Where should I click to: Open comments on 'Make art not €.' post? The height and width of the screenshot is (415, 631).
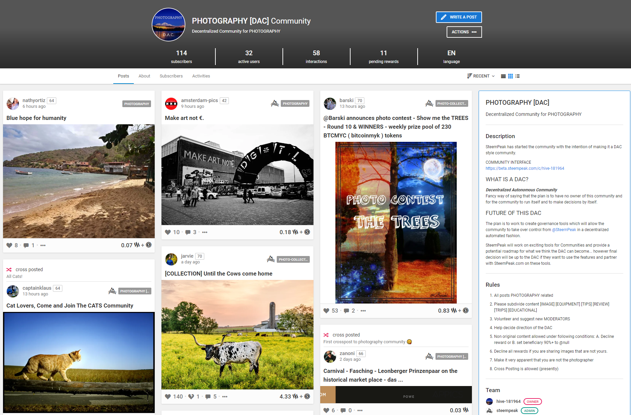(188, 232)
